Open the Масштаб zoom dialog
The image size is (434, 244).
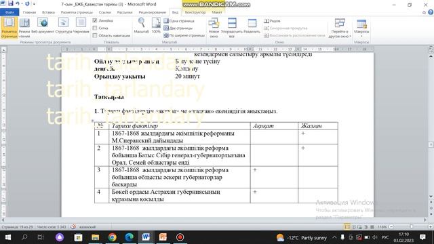point(142,26)
